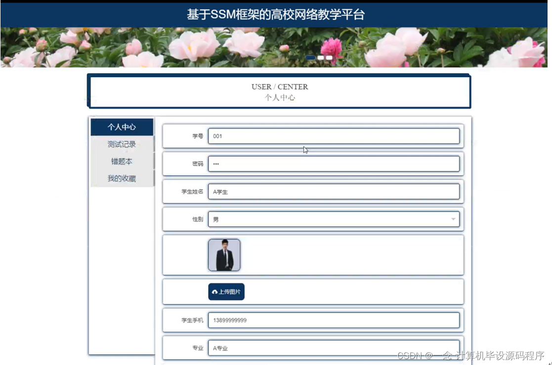Click the 学生手机 phone number field
Screen dimensions: 552x365
point(335,320)
